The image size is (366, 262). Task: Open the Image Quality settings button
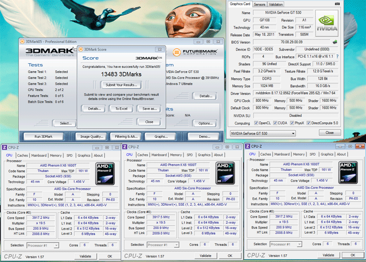(91, 136)
